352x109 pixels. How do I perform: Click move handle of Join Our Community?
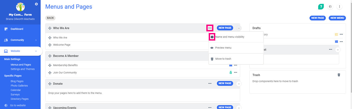click(x=50, y=72)
